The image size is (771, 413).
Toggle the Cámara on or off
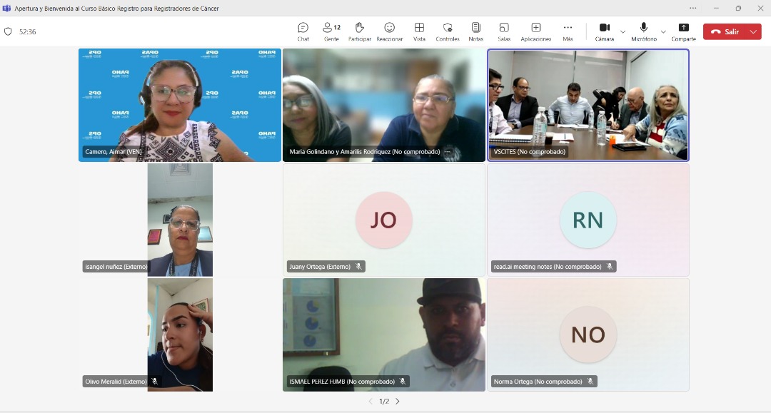point(605,31)
